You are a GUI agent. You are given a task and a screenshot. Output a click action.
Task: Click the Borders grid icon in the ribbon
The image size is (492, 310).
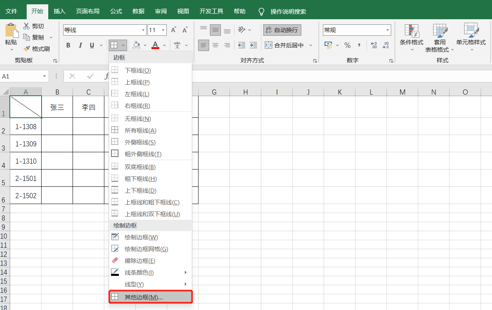[114, 45]
